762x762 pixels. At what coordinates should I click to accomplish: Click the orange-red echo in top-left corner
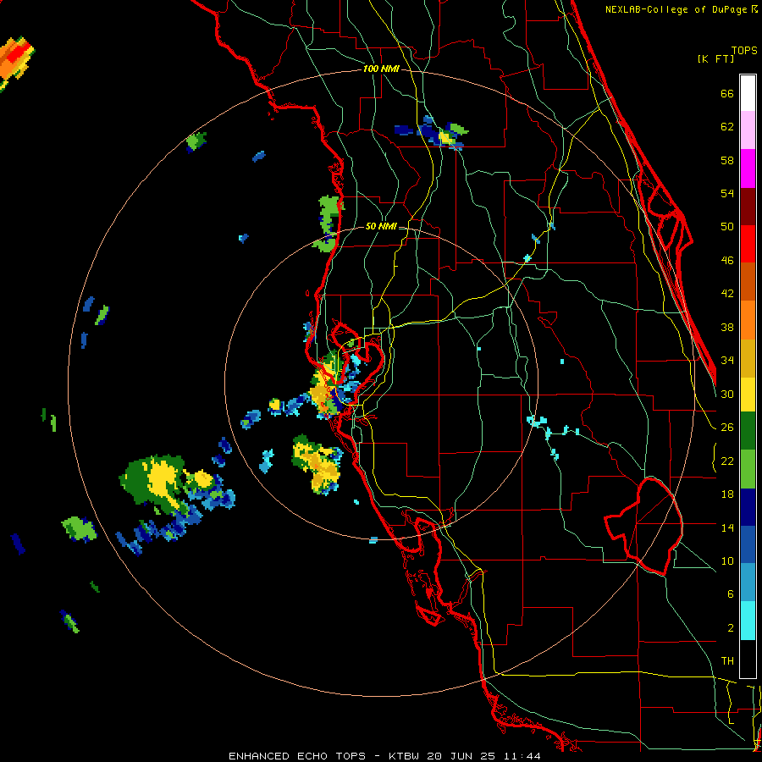[15, 63]
